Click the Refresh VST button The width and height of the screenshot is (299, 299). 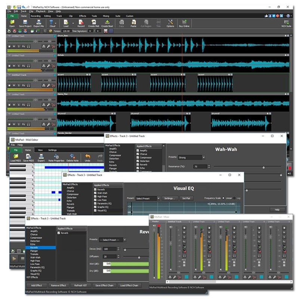[80, 286]
